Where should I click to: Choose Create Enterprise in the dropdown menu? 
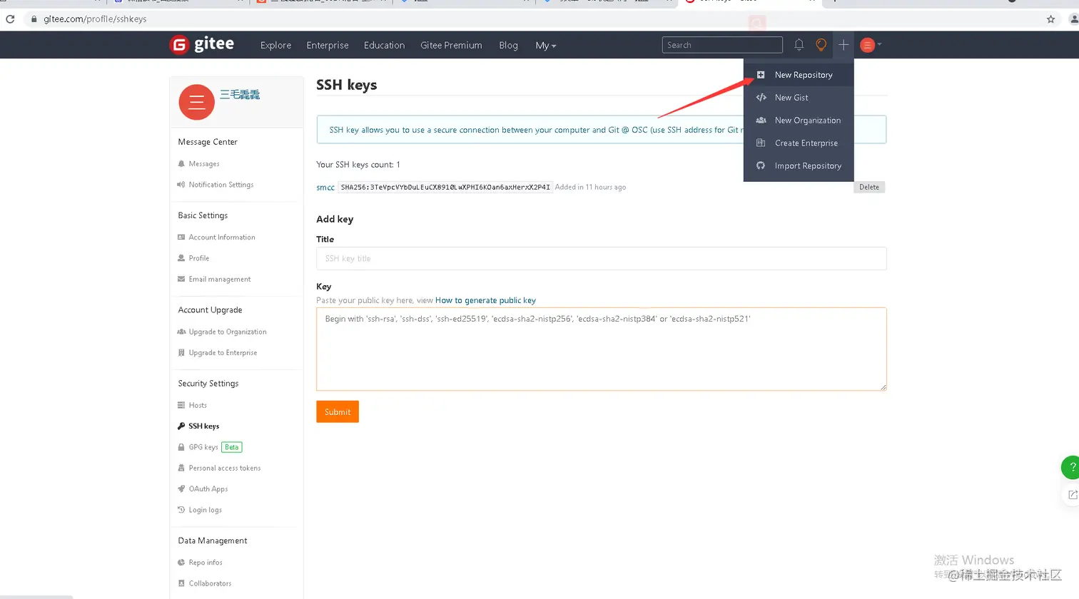pos(799,143)
